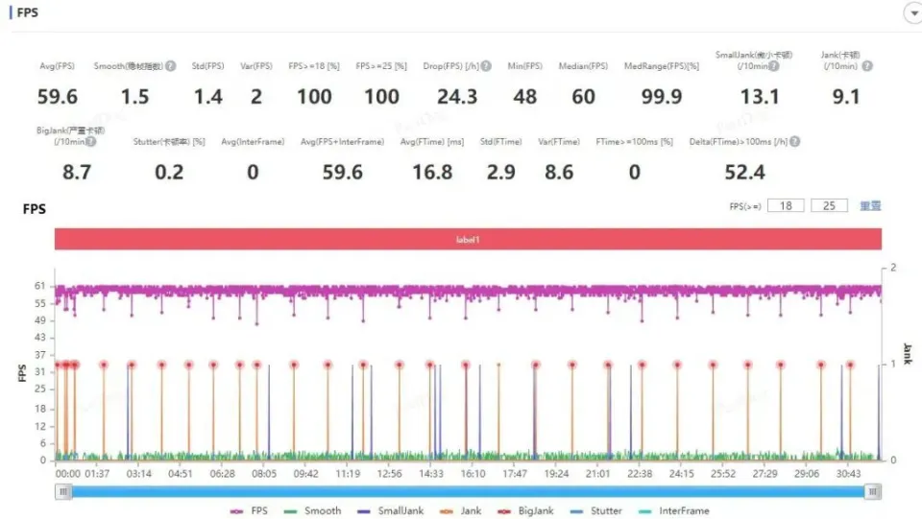Viewport: 922px width, 519px height.
Task: Click help icon next to Jank (/10min)
Action: 867,66
